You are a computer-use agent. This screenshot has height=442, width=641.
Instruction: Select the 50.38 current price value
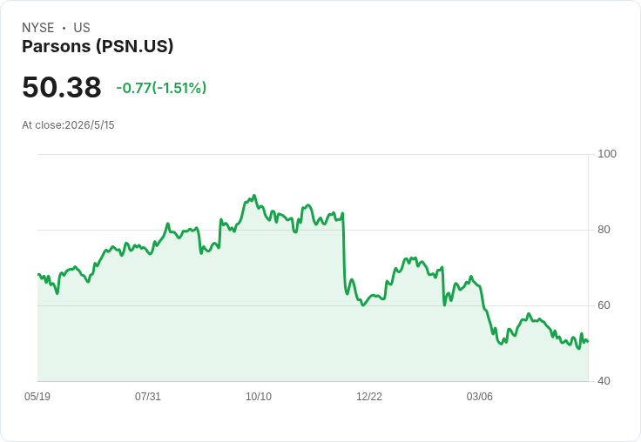coord(62,87)
